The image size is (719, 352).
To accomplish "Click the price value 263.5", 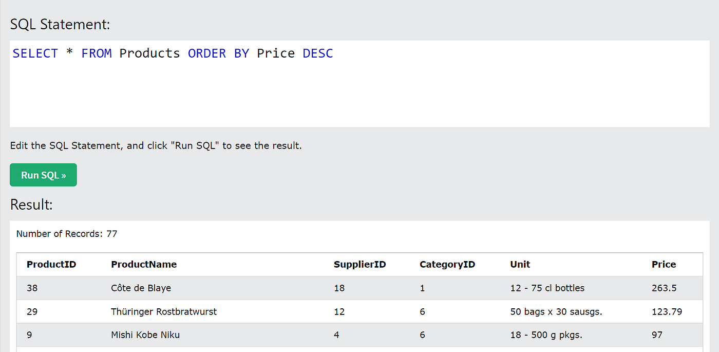I will tap(664, 288).
